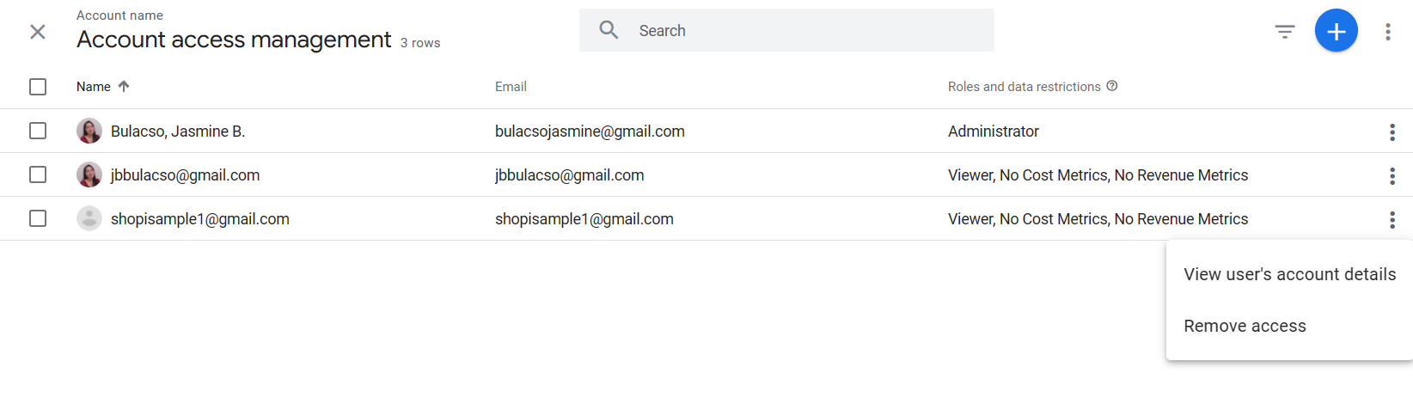Close the Account access management panel

pyautogui.click(x=38, y=32)
